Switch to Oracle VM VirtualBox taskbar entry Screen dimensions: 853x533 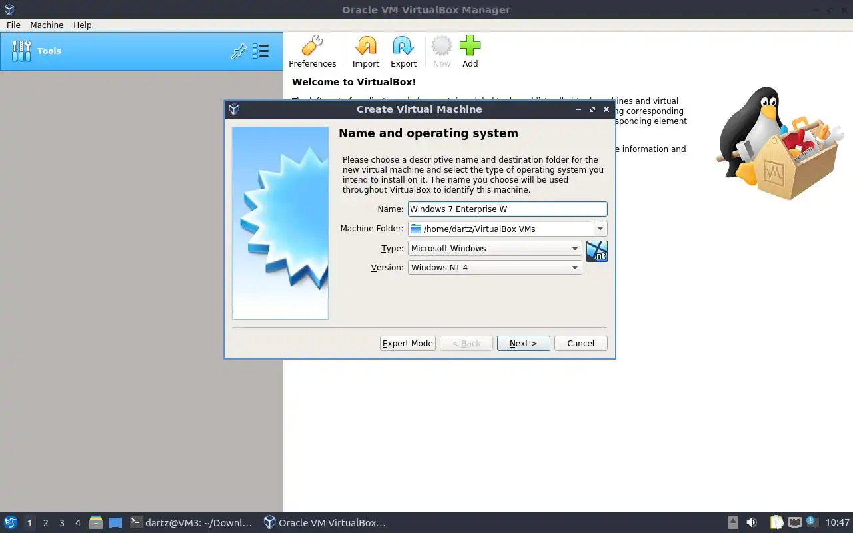pyautogui.click(x=325, y=522)
